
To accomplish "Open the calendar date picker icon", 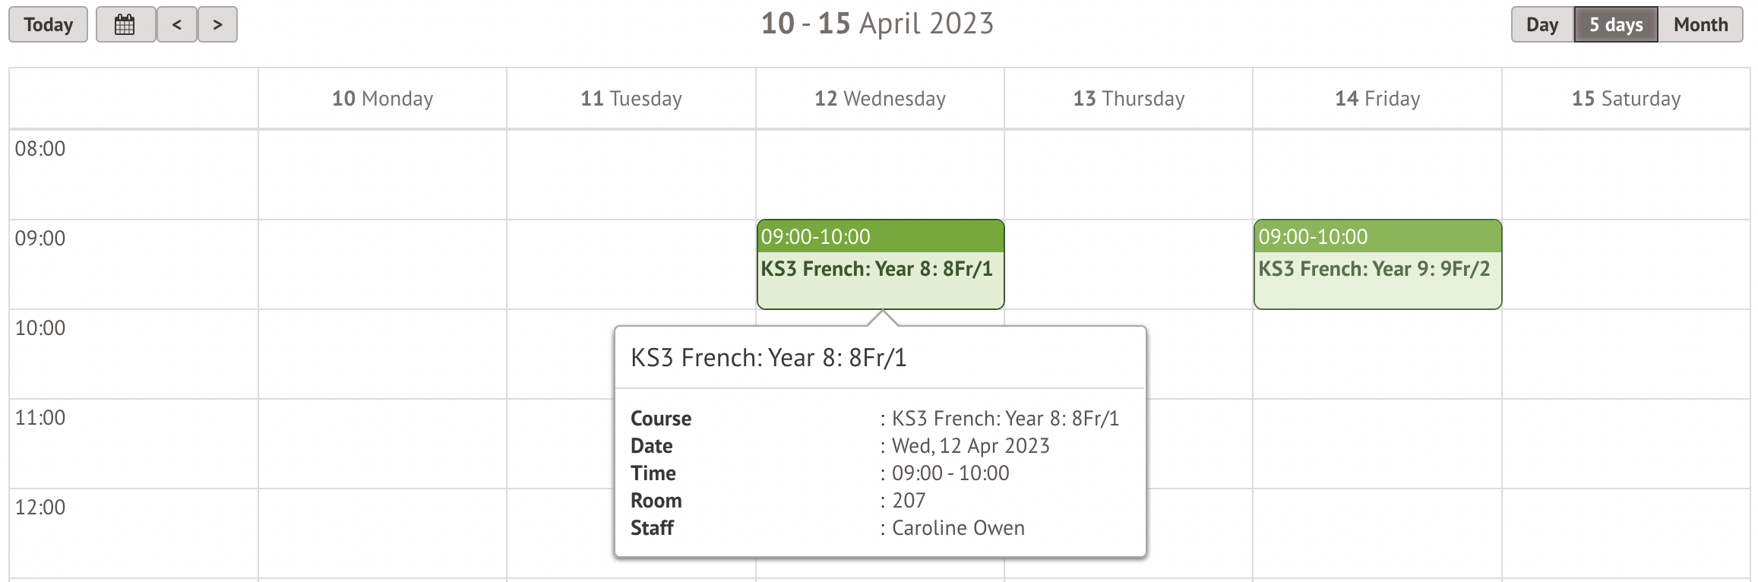I will [x=125, y=24].
